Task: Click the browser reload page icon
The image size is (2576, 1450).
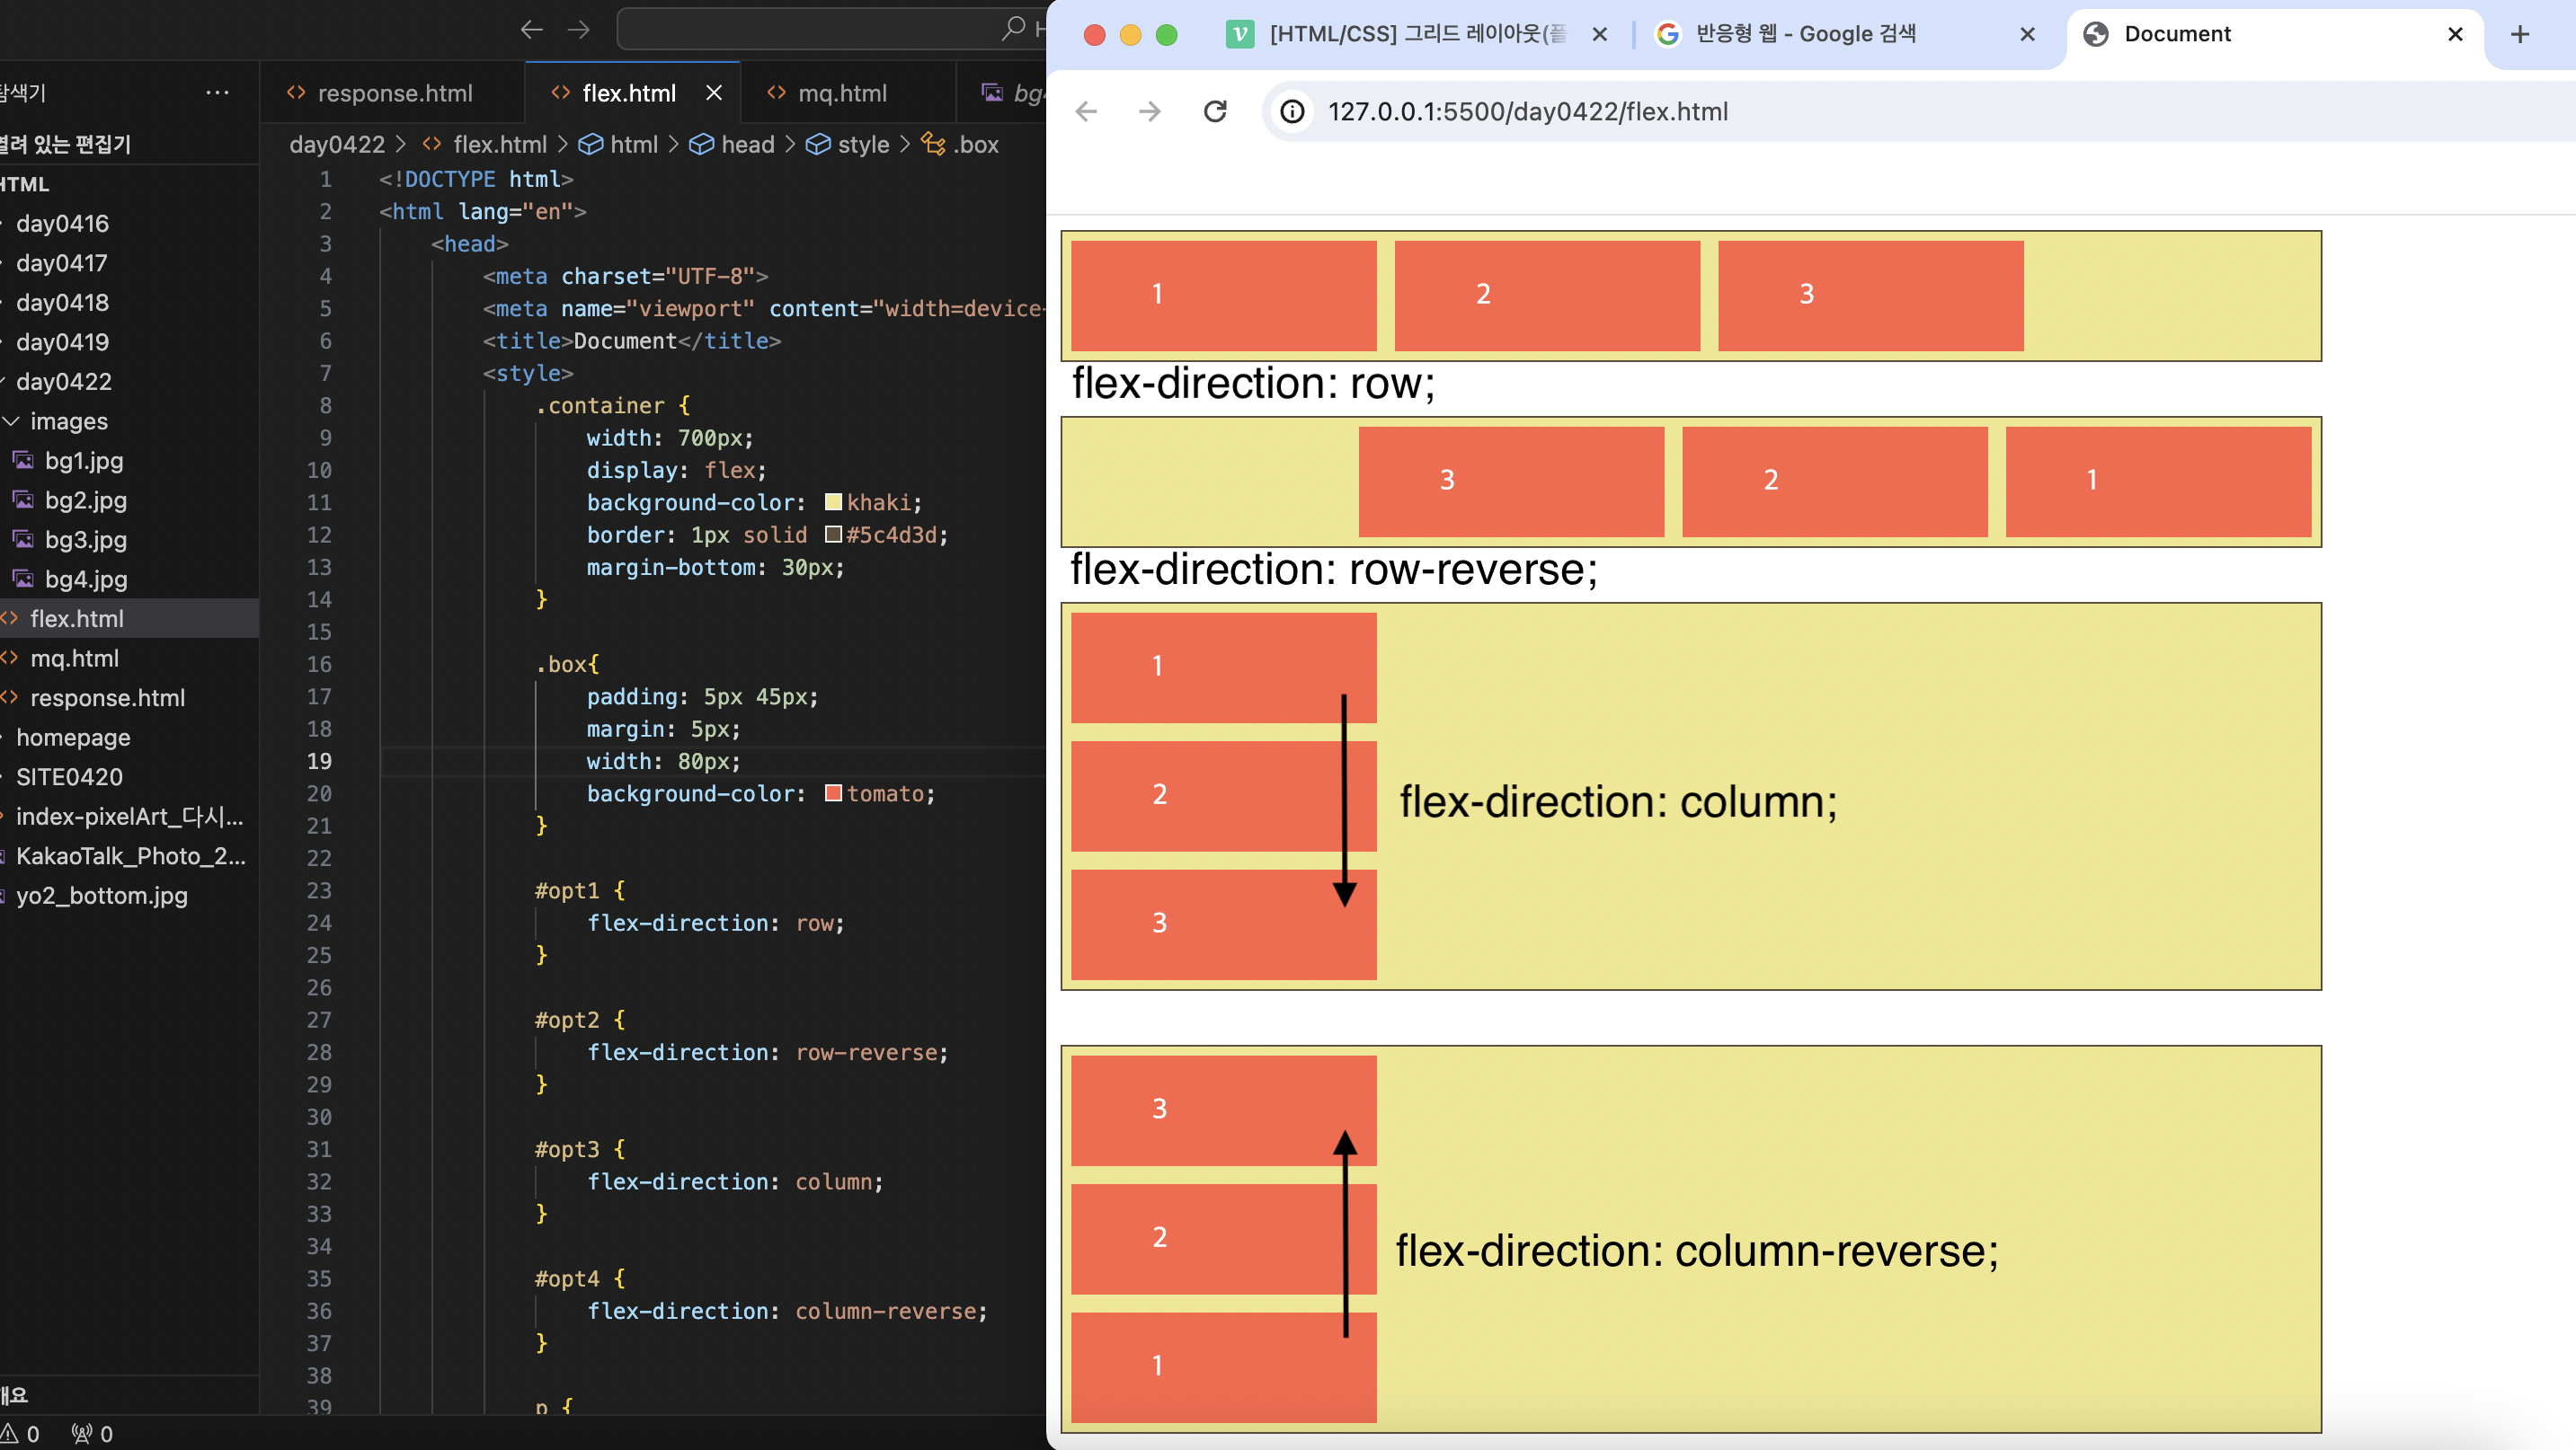Action: 1215,111
